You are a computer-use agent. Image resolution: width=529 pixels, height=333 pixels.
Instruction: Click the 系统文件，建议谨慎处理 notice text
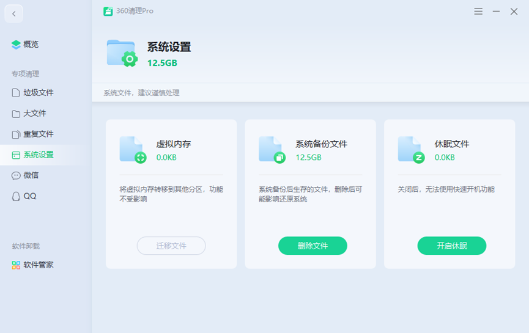click(x=141, y=93)
